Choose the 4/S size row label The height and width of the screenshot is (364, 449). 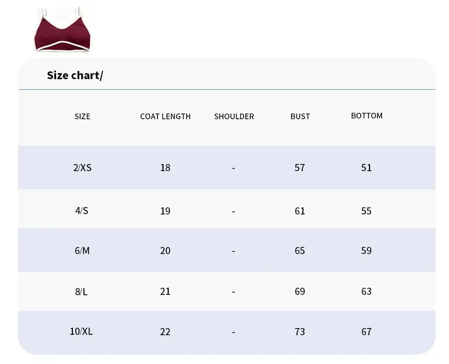click(82, 211)
